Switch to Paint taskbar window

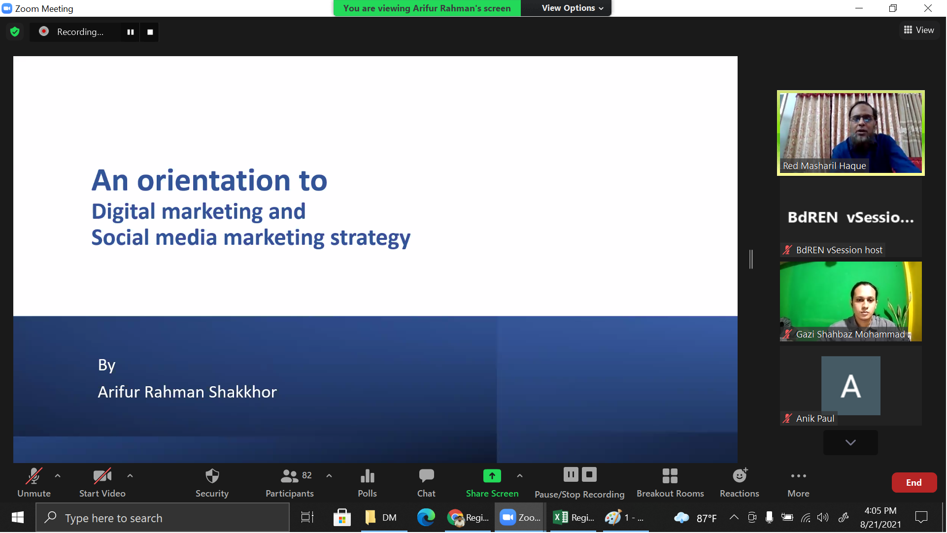point(626,518)
